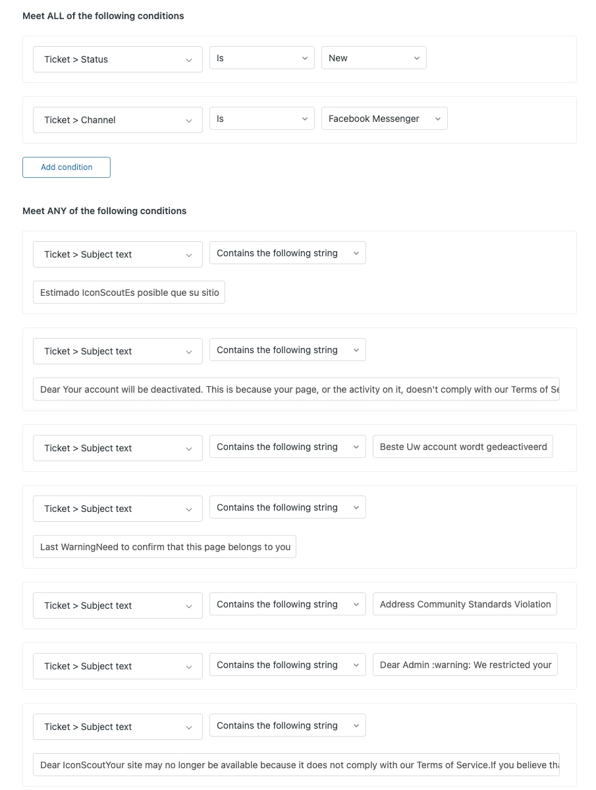This screenshot has height=790, width=596.
Task: Click the 'Meet ALL of the following conditions' heading
Action: click(103, 16)
